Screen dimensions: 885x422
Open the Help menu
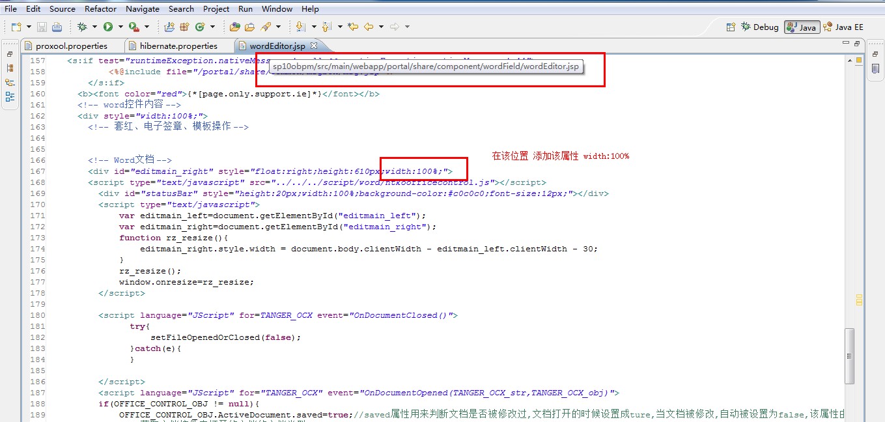(x=310, y=8)
